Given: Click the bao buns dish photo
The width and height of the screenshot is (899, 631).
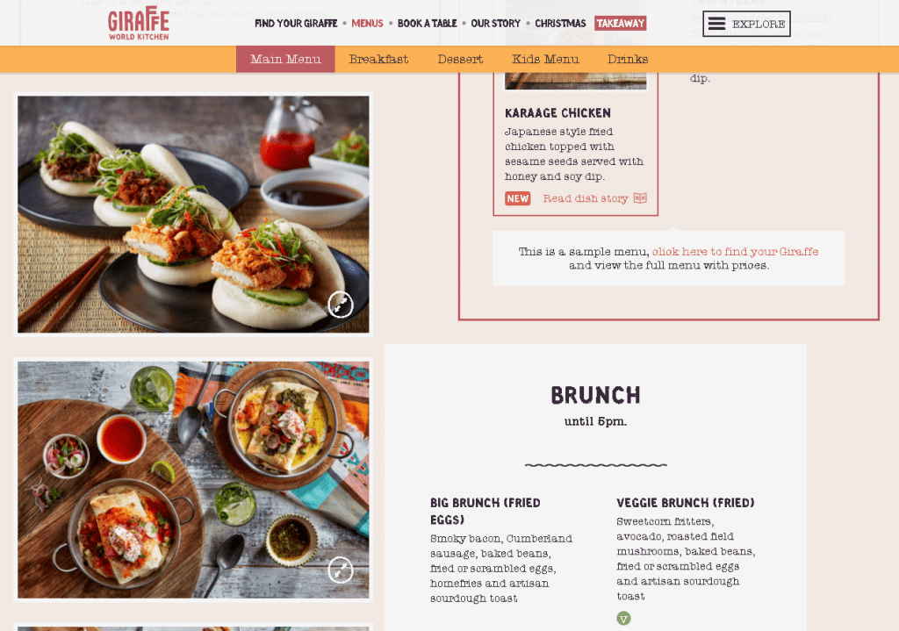Looking at the screenshot, I should [193, 214].
